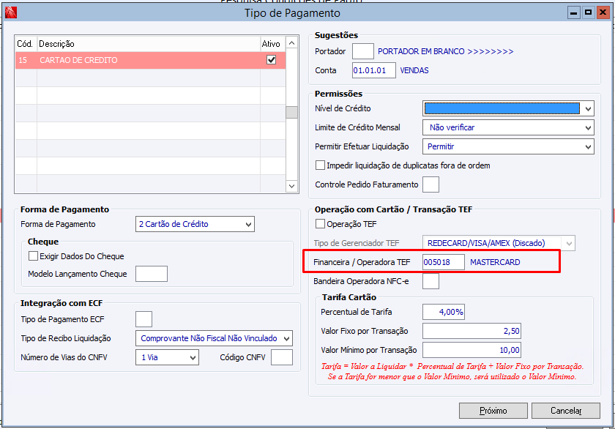Viewport: 615px width, 429px height.
Task: Check Exigir Dados Do Cheque
Action: [x=33, y=256]
